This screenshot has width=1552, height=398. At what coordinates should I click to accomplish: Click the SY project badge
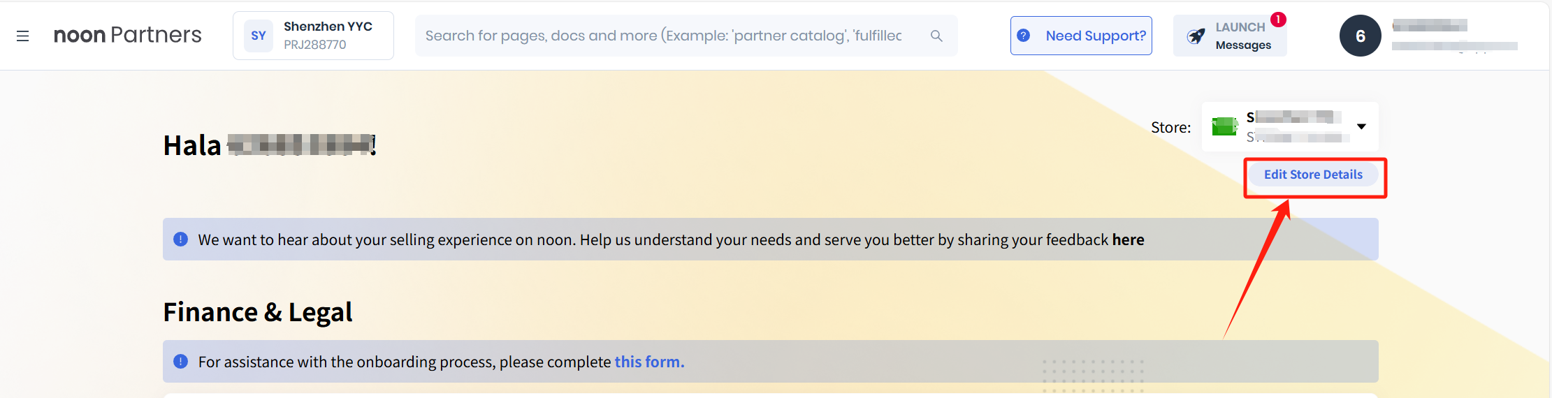(x=259, y=36)
